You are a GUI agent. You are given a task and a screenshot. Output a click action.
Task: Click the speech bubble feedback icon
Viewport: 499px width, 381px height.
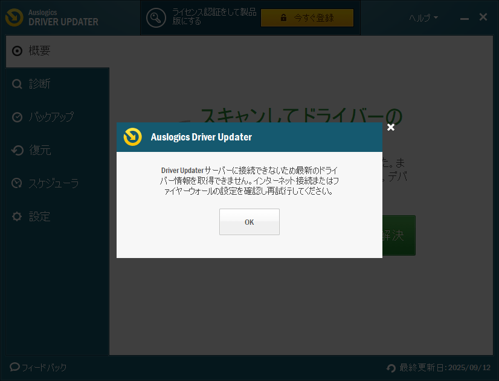(14, 367)
